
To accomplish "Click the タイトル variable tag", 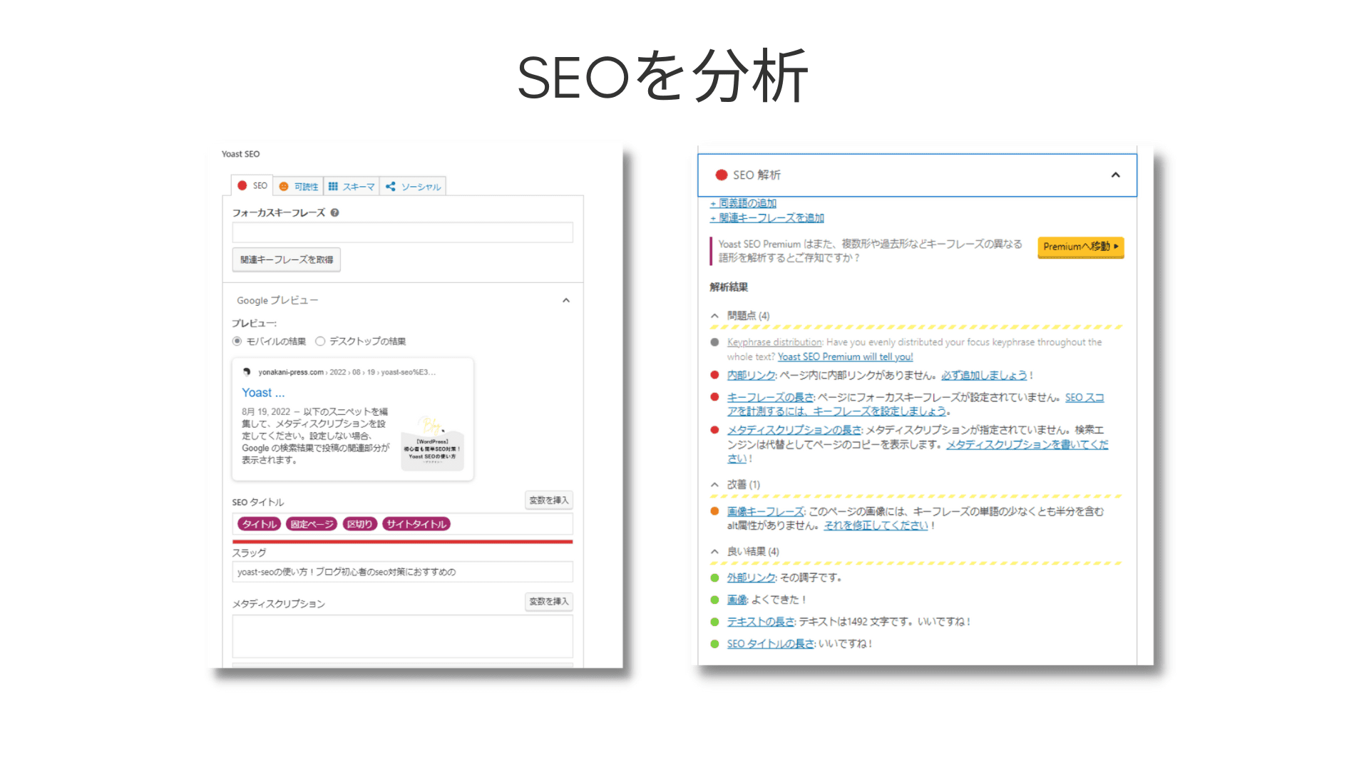I will 259,524.
